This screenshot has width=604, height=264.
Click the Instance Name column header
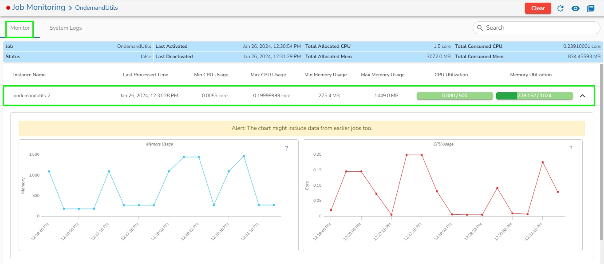29,75
